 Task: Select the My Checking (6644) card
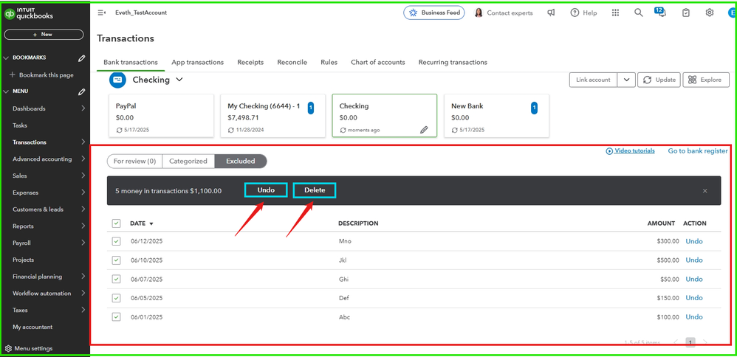click(273, 116)
